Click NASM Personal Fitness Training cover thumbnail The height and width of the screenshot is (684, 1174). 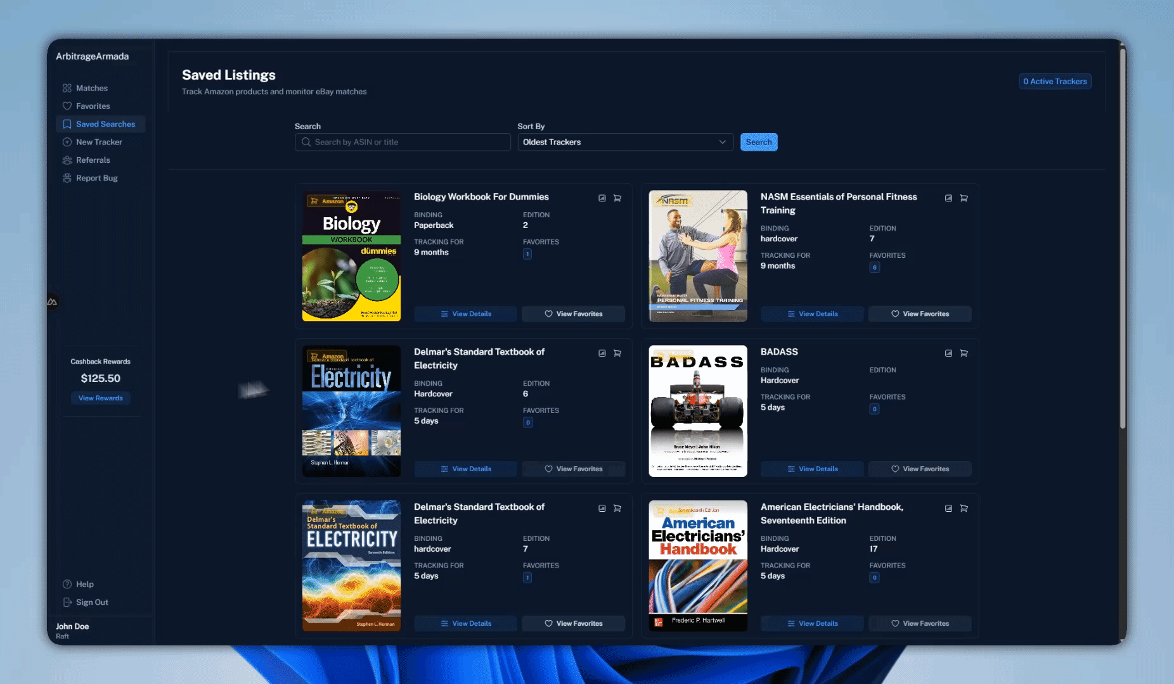tap(698, 256)
